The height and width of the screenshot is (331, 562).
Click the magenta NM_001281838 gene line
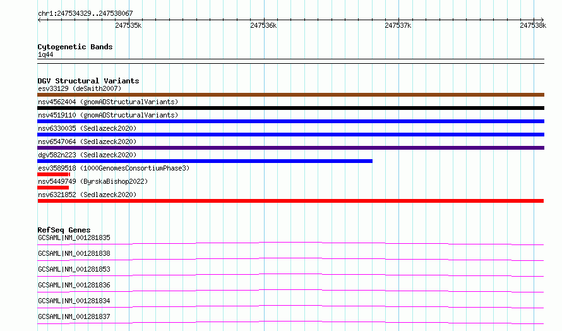290,258
